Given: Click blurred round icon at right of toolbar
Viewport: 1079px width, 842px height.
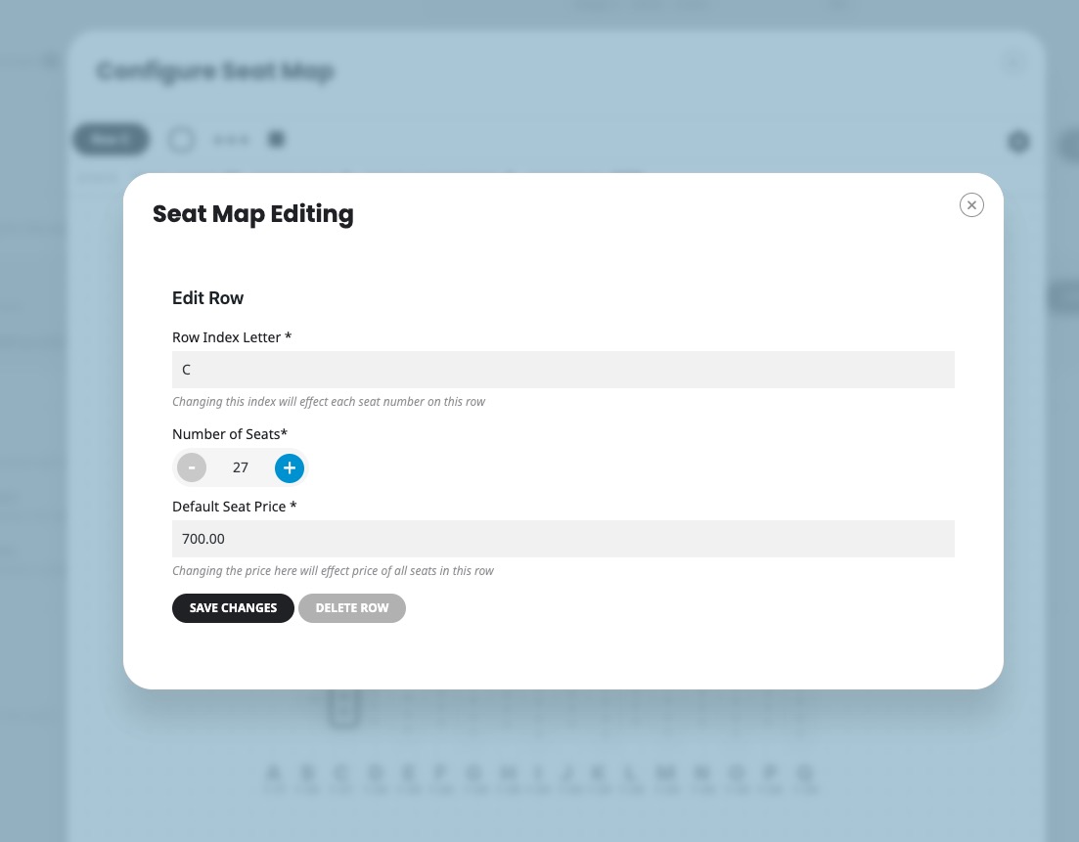Looking at the screenshot, I should click(1018, 142).
